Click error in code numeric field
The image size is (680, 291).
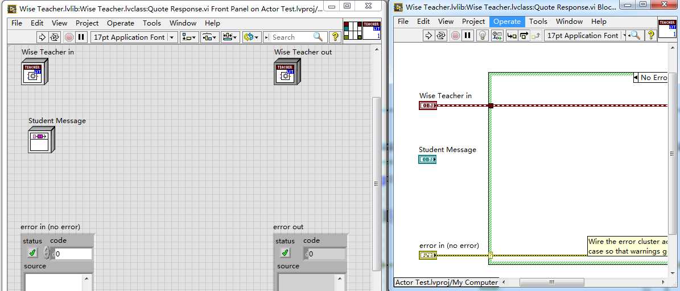(x=73, y=254)
